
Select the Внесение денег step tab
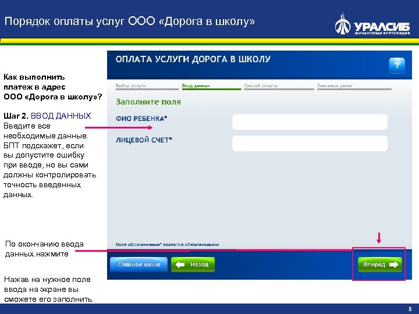[x=354, y=86]
